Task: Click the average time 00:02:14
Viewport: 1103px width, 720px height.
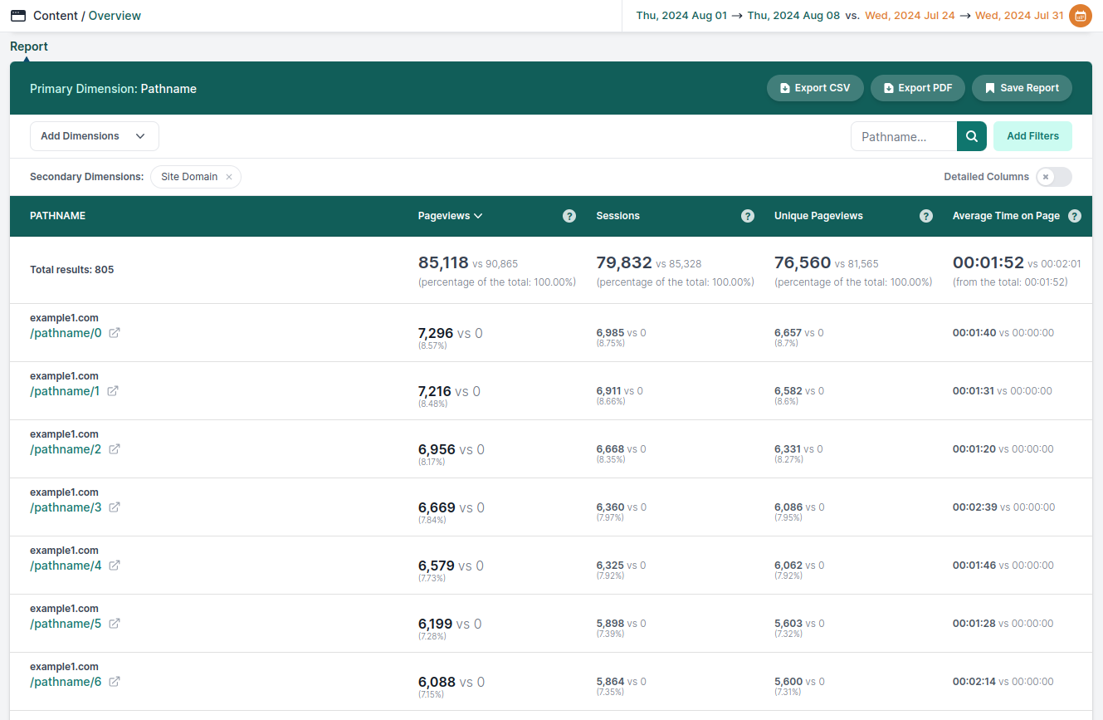Action: pos(974,682)
